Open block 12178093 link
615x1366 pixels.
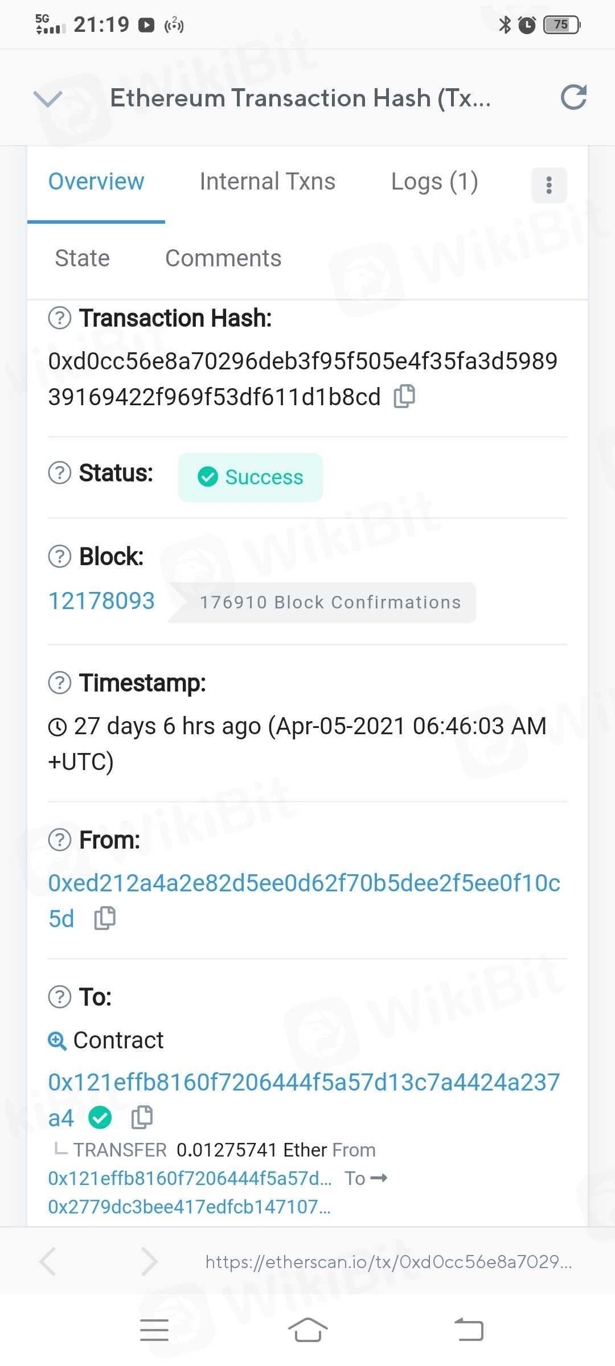101,601
